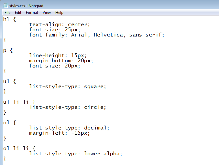This screenshot has width=219, height=165.
Task: Click on list-style-type: lower-alpha line
Action: click(76, 154)
